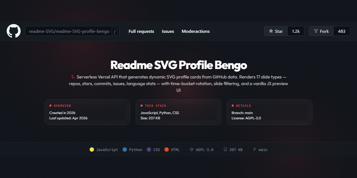Click the fork icon in the Fork button

(316, 31)
